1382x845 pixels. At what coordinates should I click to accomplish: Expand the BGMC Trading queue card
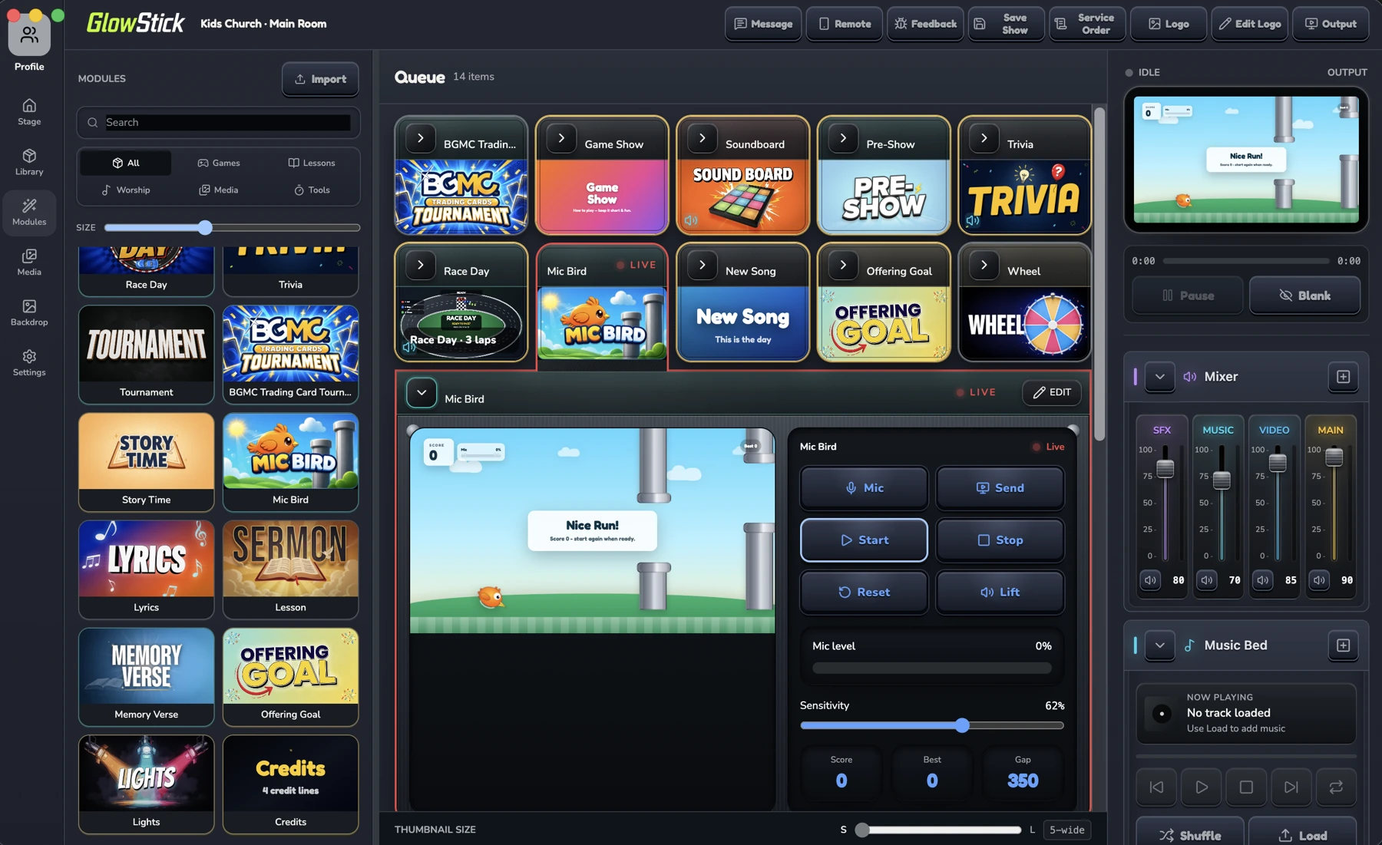(420, 138)
